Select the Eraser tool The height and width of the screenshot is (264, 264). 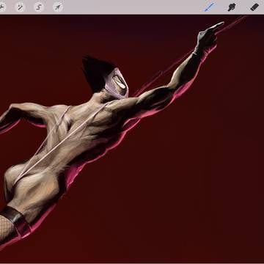coord(254,7)
